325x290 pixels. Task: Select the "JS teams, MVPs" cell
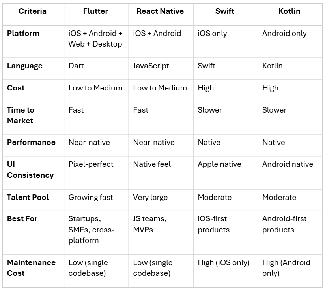[149, 224]
